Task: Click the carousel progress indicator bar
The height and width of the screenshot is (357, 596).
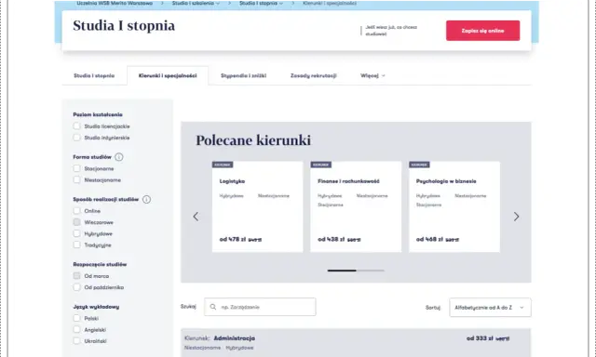Action: pos(356,271)
